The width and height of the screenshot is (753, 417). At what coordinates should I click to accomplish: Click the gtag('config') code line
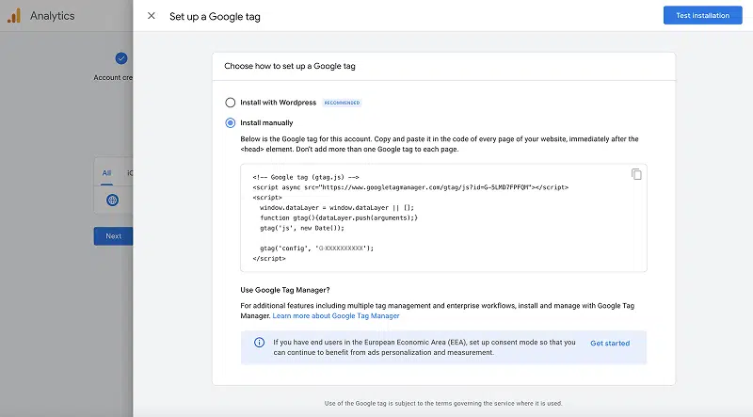click(x=317, y=249)
